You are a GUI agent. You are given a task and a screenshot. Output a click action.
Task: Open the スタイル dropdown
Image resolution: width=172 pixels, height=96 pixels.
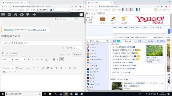point(19,68)
